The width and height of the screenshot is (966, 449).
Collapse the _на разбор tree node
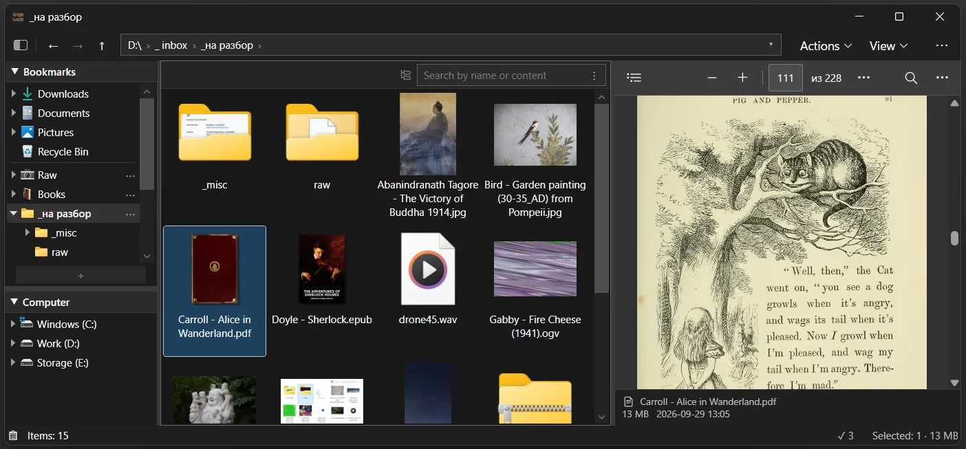pos(13,213)
